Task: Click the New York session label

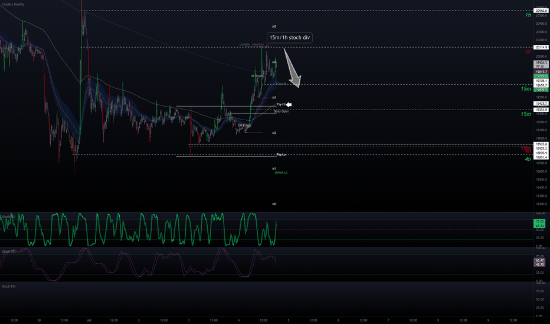Action: click(258, 45)
